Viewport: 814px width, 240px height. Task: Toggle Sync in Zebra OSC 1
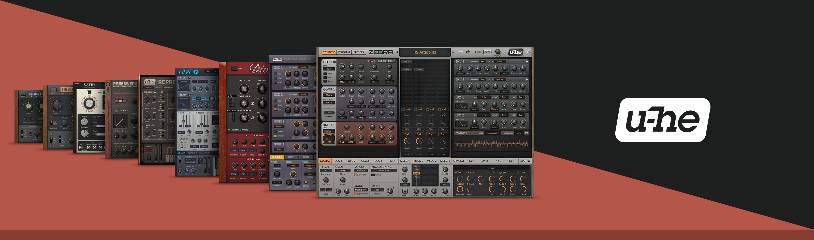(x=325, y=77)
